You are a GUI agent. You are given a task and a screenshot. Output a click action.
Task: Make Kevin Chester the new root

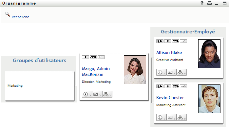[x=160, y=86]
